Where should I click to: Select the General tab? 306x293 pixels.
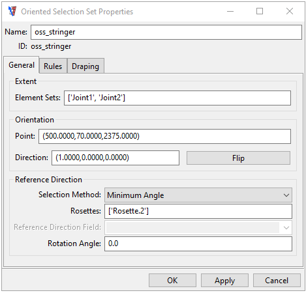[x=22, y=65]
